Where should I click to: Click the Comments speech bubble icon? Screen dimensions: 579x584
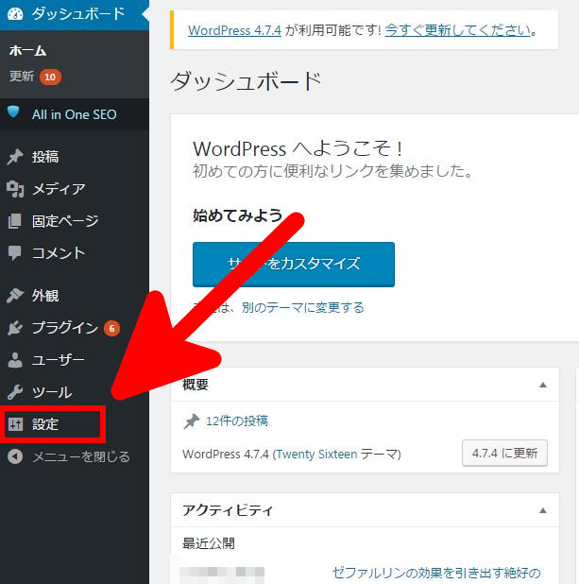[x=14, y=253]
